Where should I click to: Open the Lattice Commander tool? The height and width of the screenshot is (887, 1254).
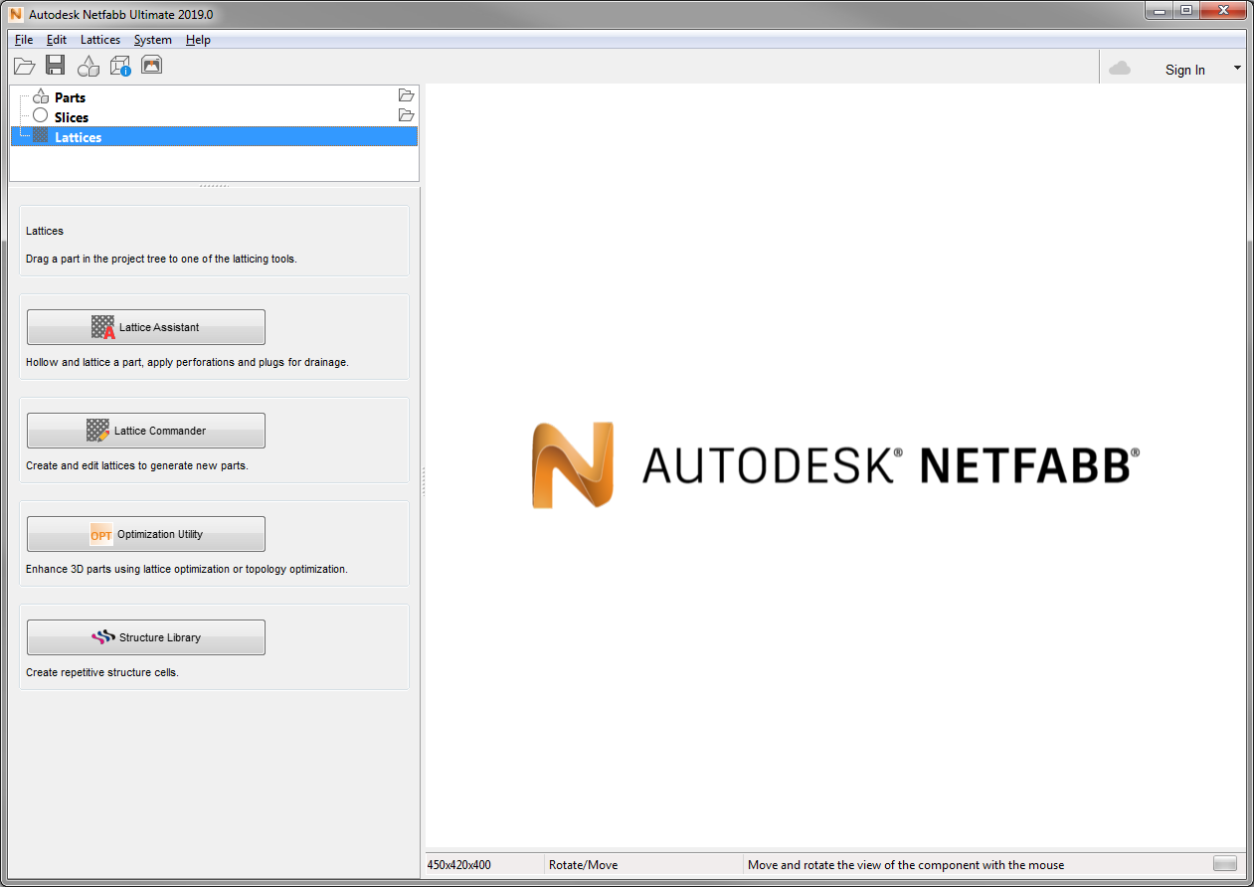pyautogui.click(x=146, y=431)
